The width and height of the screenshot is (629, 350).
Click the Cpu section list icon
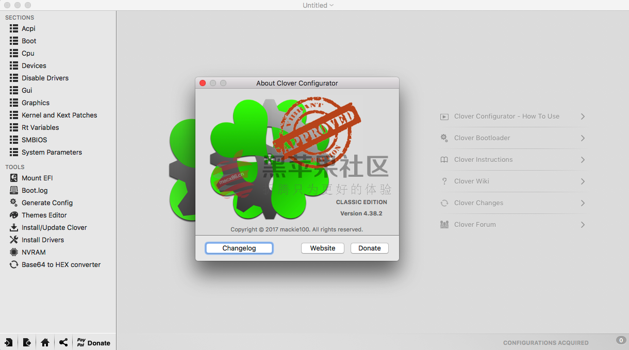coord(14,53)
